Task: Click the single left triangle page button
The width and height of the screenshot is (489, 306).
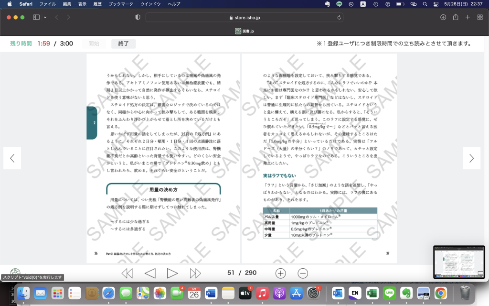Action: pyautogui.click(x=150, y=273)
